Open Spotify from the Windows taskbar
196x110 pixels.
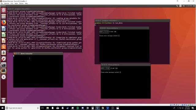coord(77,108)
